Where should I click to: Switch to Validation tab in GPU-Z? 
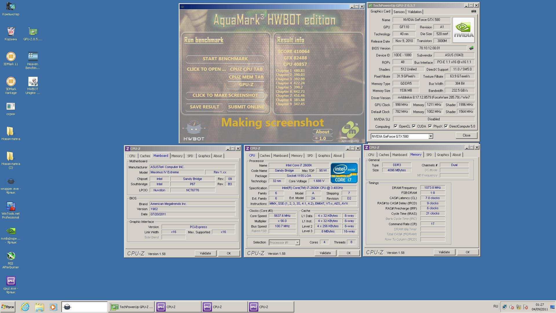pos(414,12)
